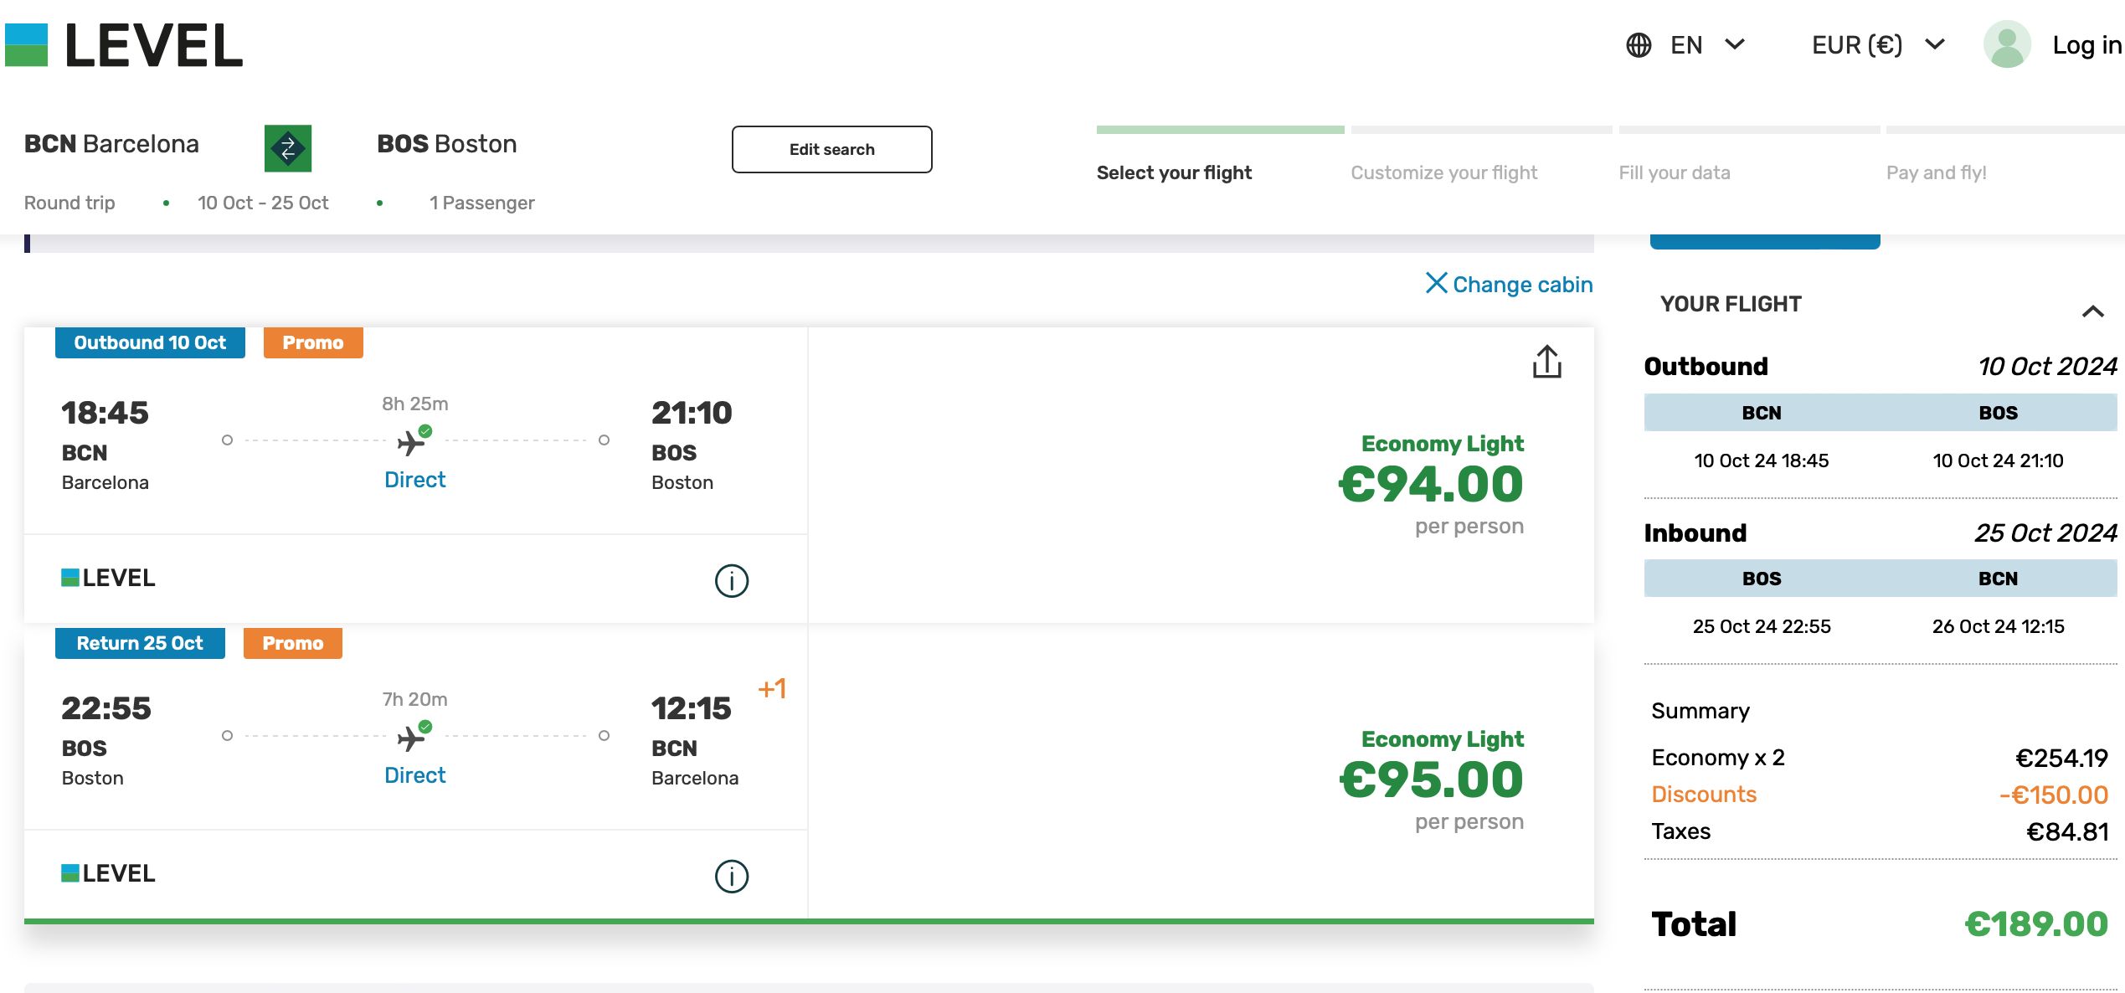
Task: Open the outbound flight info icon
Action: [731, 580]
